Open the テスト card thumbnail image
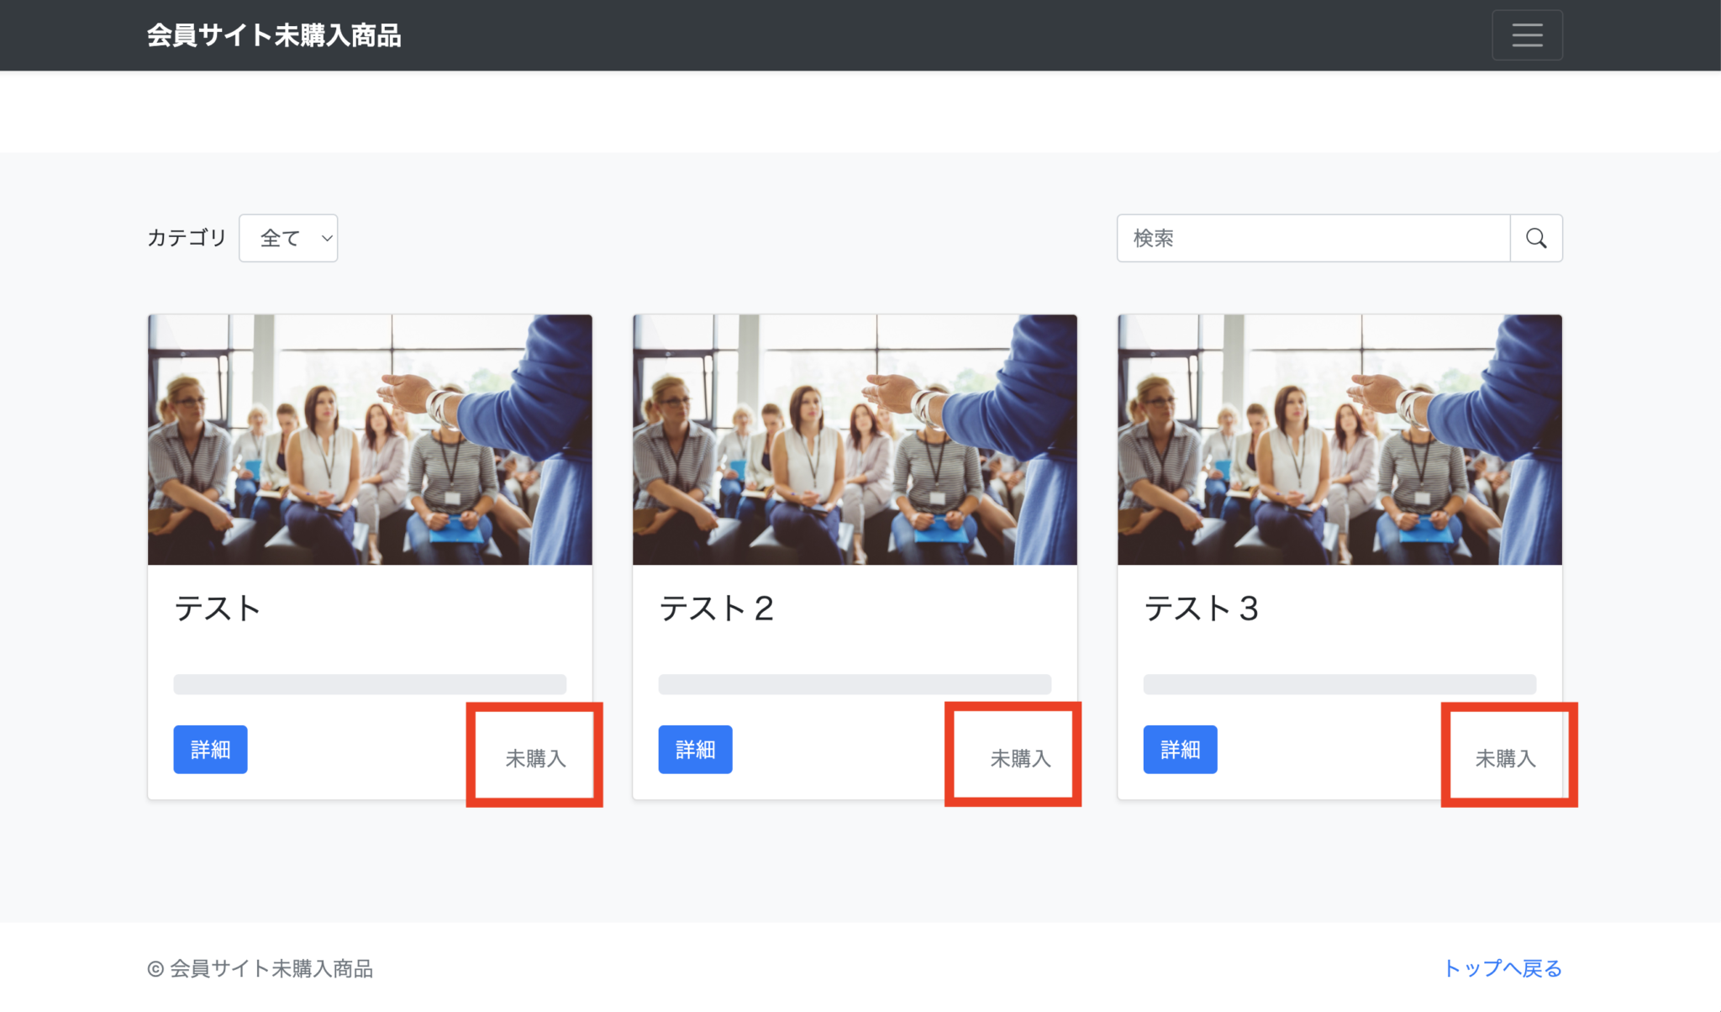The image size is (1721, 1012). pos(370,440)
